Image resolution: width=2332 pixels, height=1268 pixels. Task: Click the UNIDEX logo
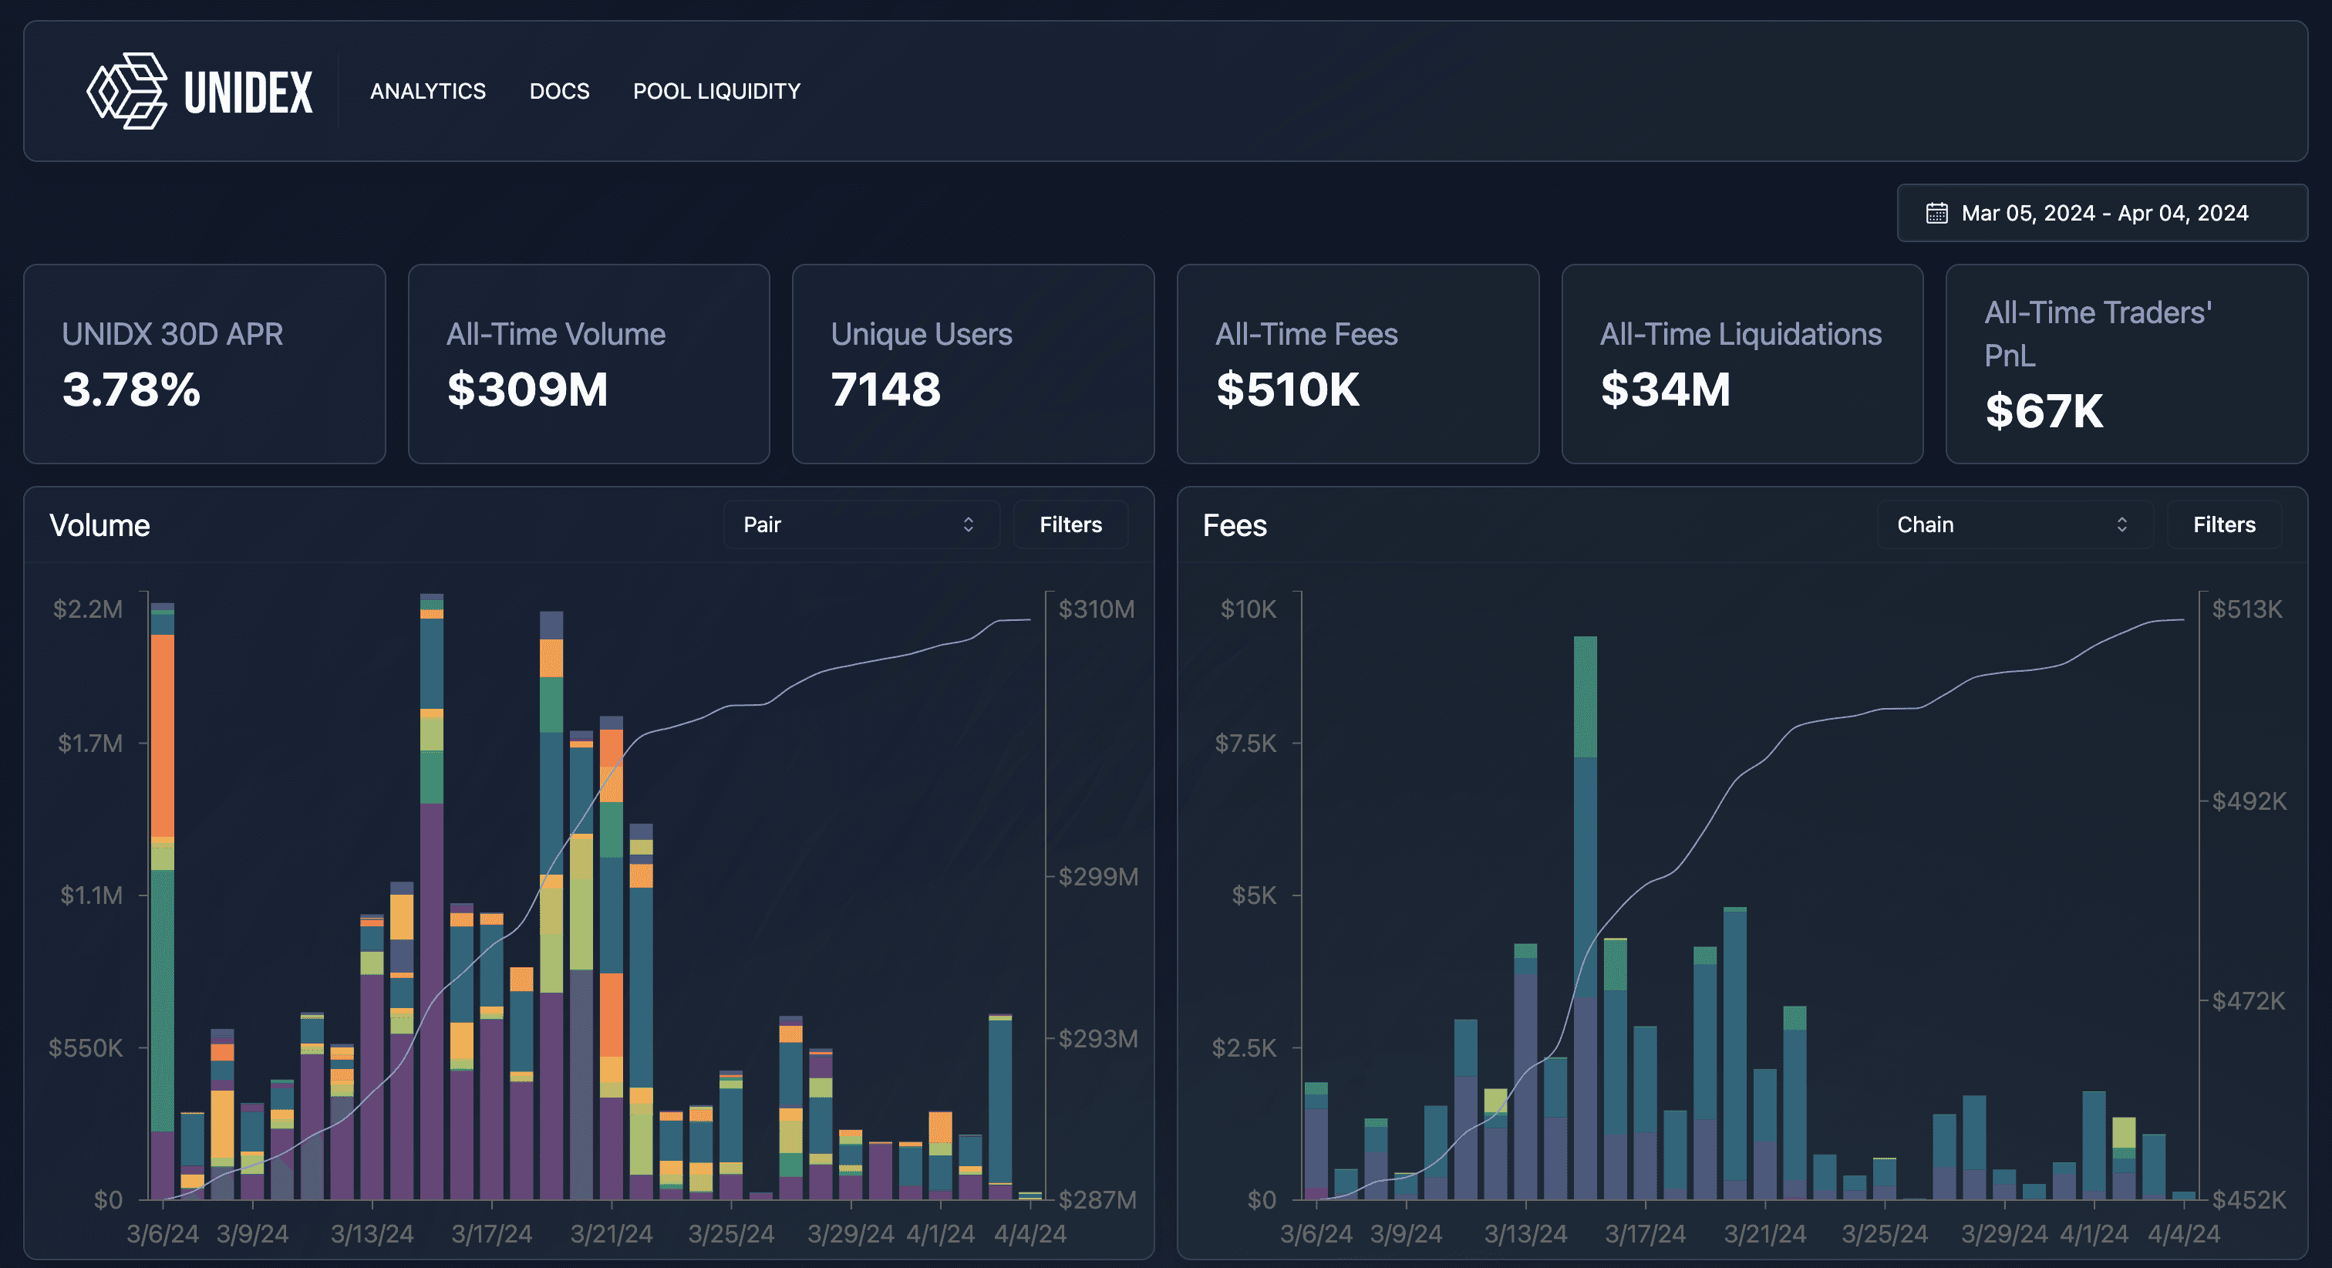(x=199, y=90)
